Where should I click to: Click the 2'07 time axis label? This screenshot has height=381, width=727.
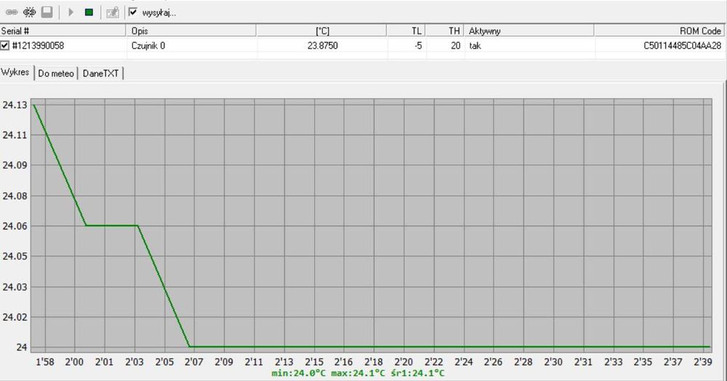point(194,361)
